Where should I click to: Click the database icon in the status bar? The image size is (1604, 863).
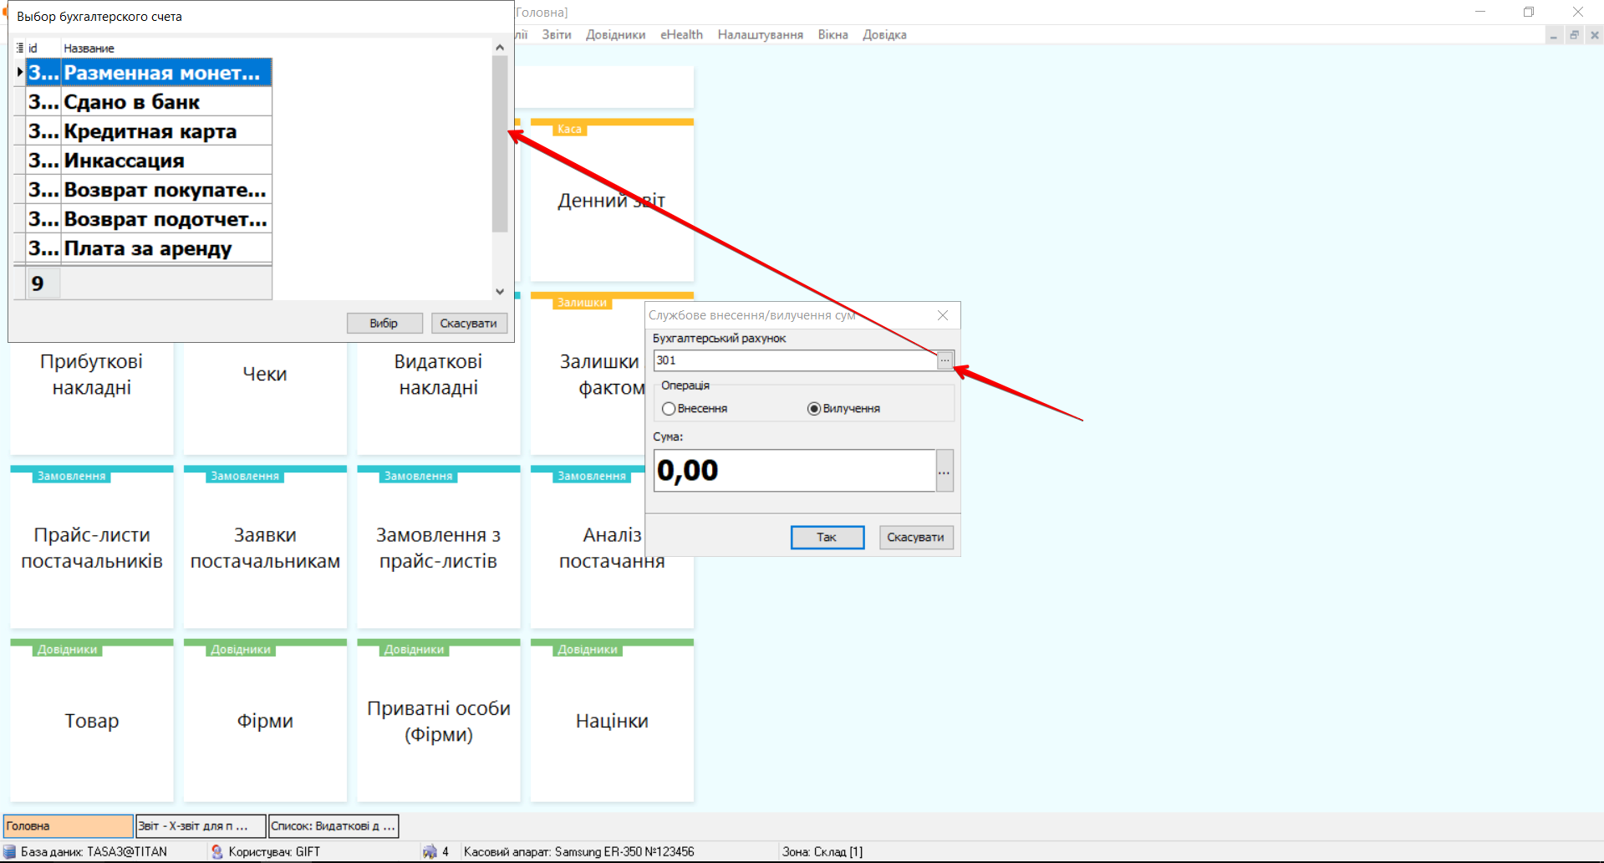[x=10, y=851]
